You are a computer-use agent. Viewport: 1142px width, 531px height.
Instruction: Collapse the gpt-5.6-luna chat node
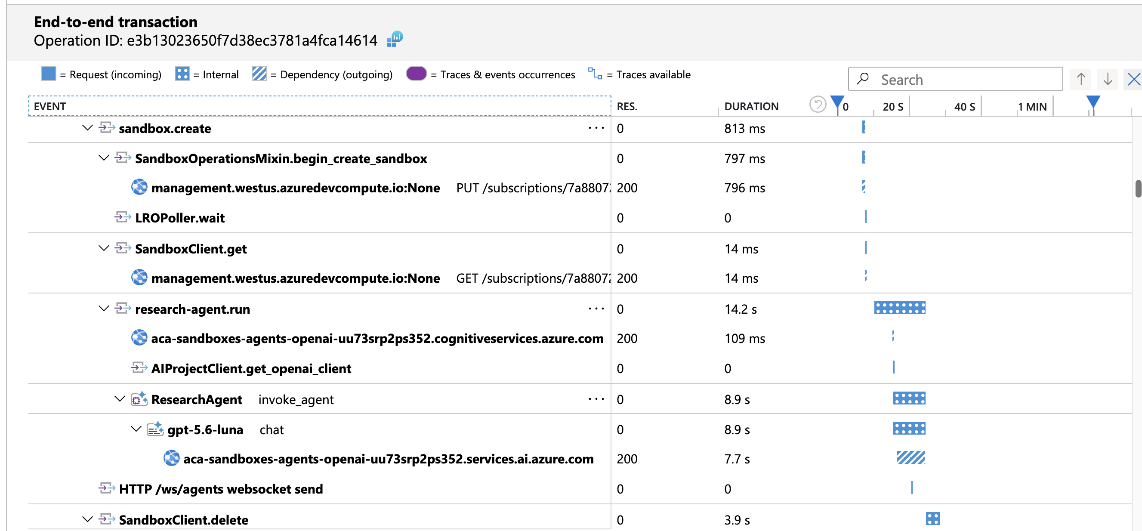[136, 429]
